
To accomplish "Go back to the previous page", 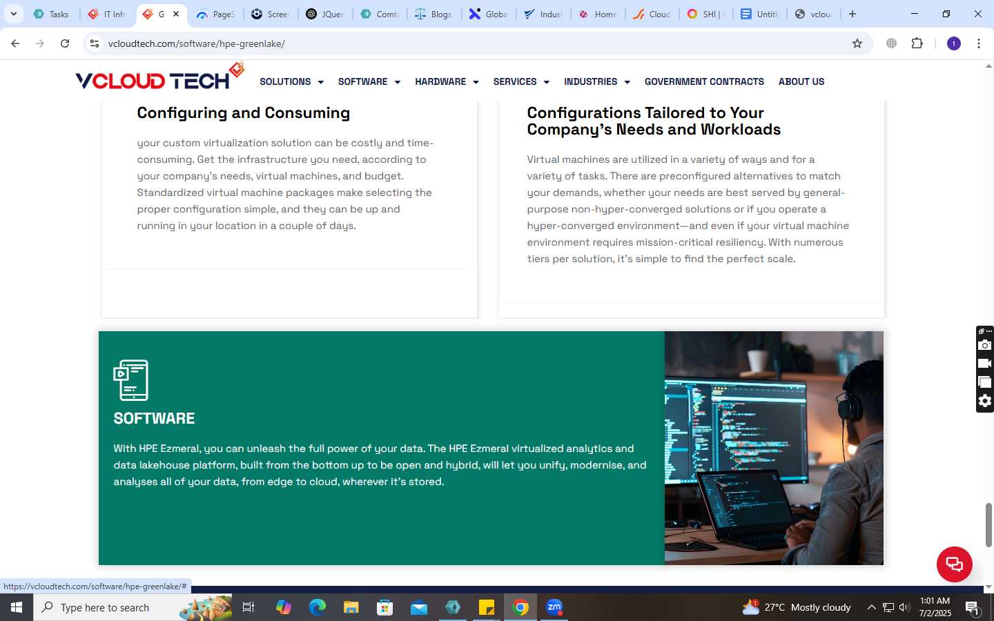I will pyautogui.click(x=15, y=43).
